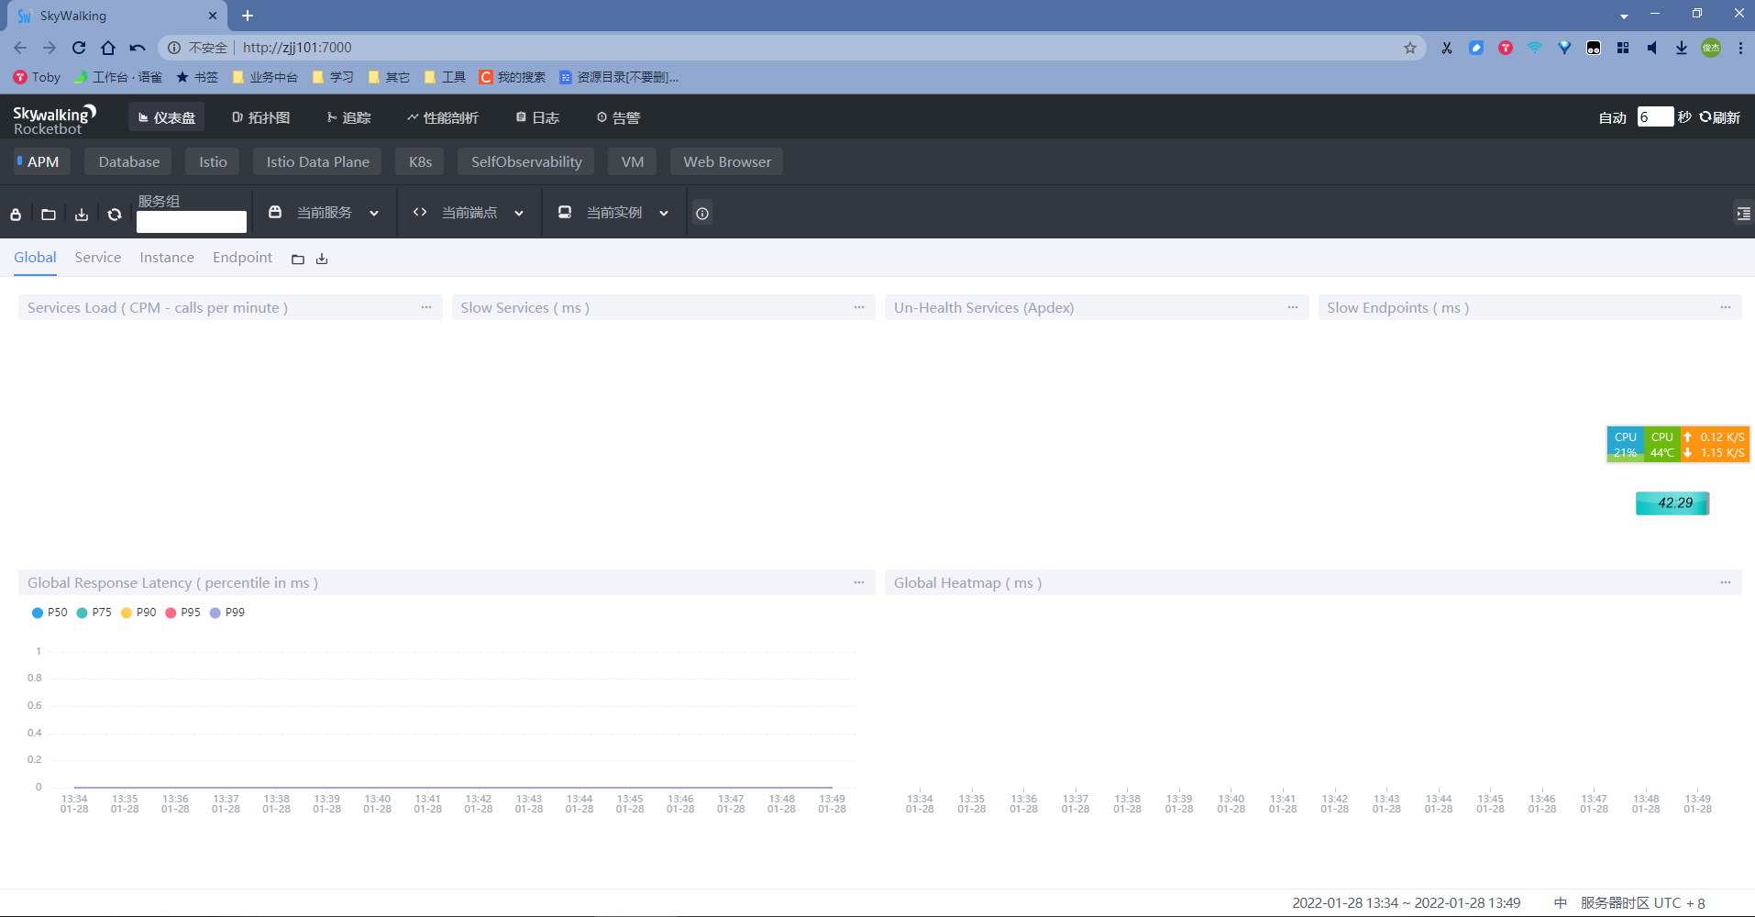Click the Web Browser category button
This screenshot has width=1755, height=917.
pos(725,161)
